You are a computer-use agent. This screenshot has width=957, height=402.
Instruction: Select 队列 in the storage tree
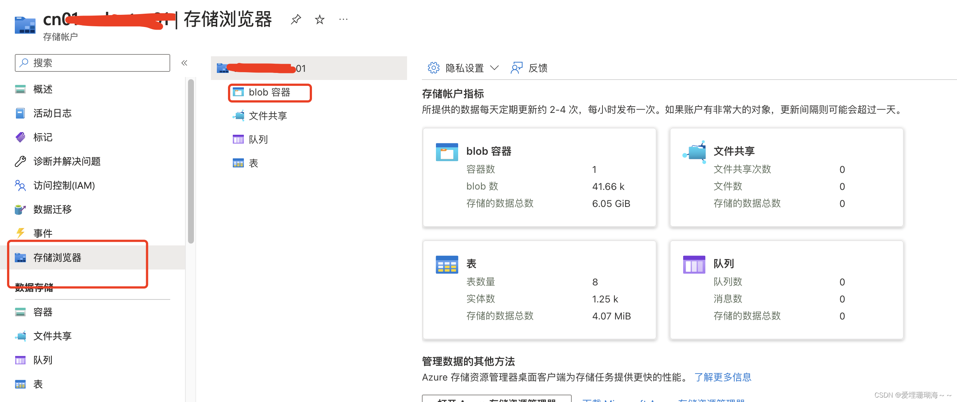(258, 139)
